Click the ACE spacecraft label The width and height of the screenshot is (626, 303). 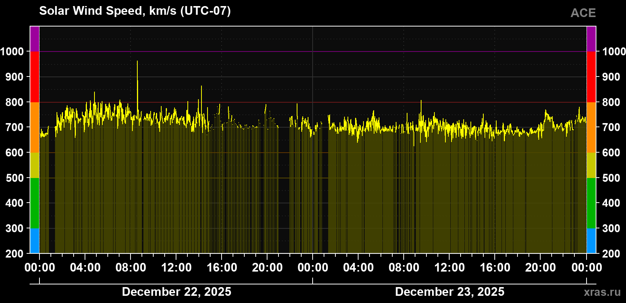583,13
